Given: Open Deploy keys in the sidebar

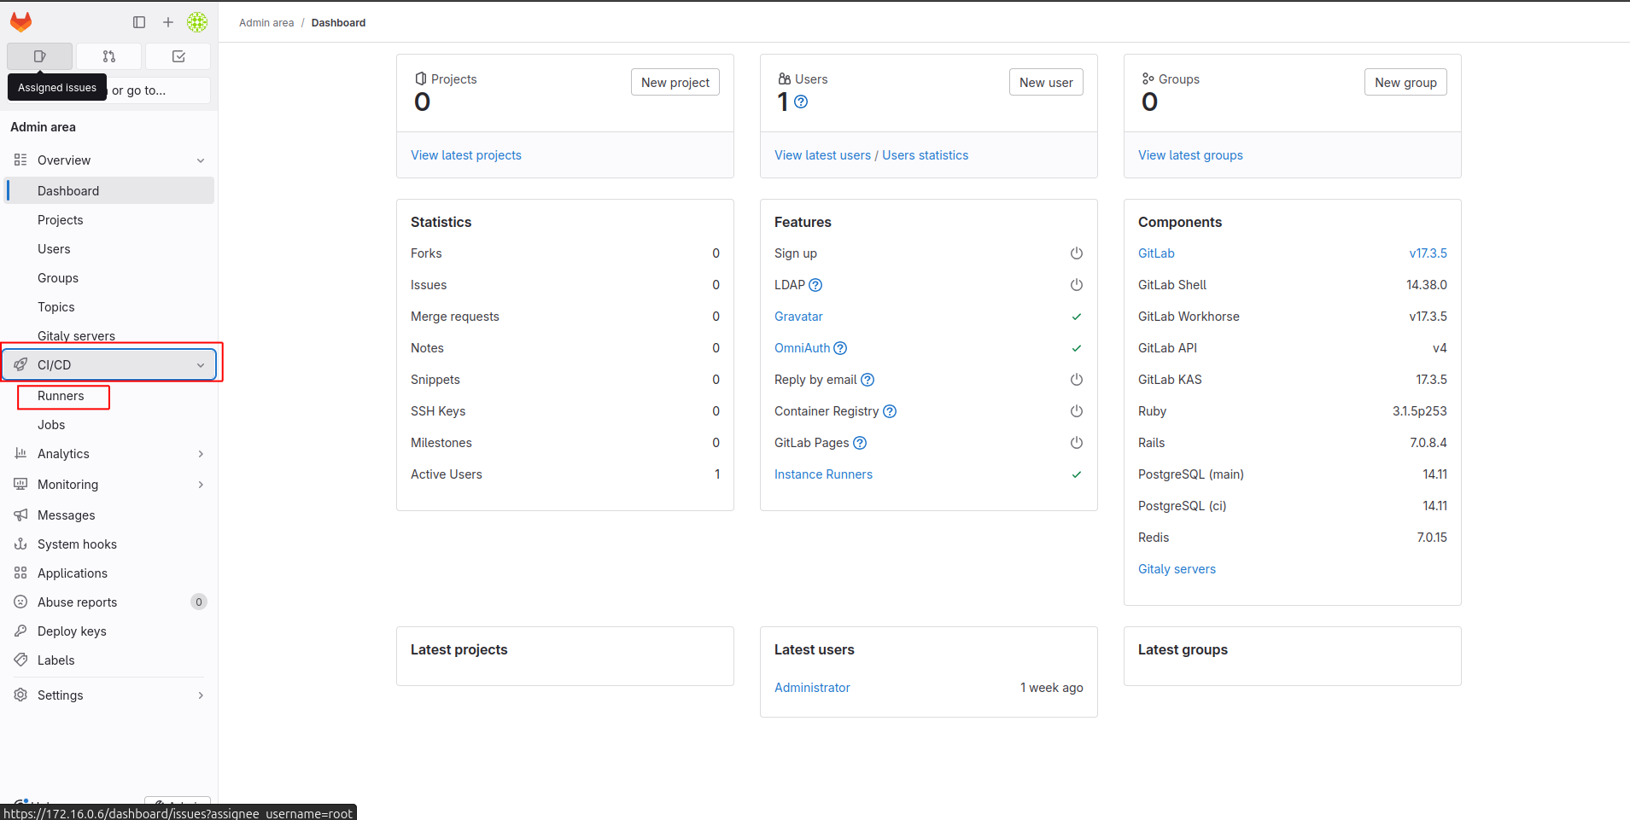Looking at the screenshot, I should tap(109, 631).
